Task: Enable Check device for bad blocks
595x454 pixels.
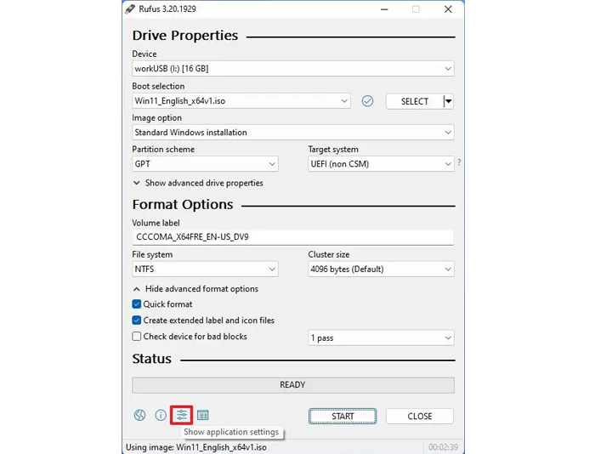Action: [137, 337]
